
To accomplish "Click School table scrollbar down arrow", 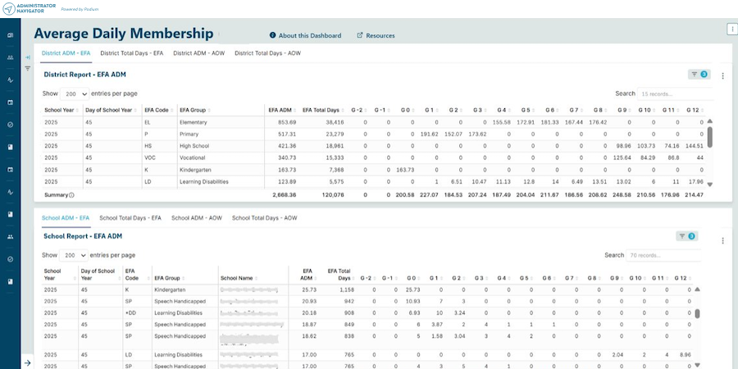I will click(697, 365).
